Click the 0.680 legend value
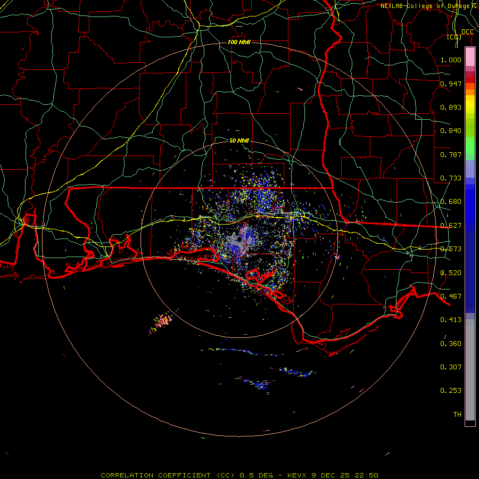Image resolution: width=479 pixels, height=479 pixels. tap(451, 202)
